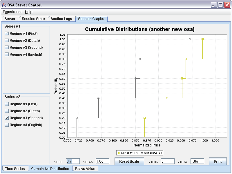232x174 pixels.
Task: Click the x min input field
Action: (x=73, y=161)
